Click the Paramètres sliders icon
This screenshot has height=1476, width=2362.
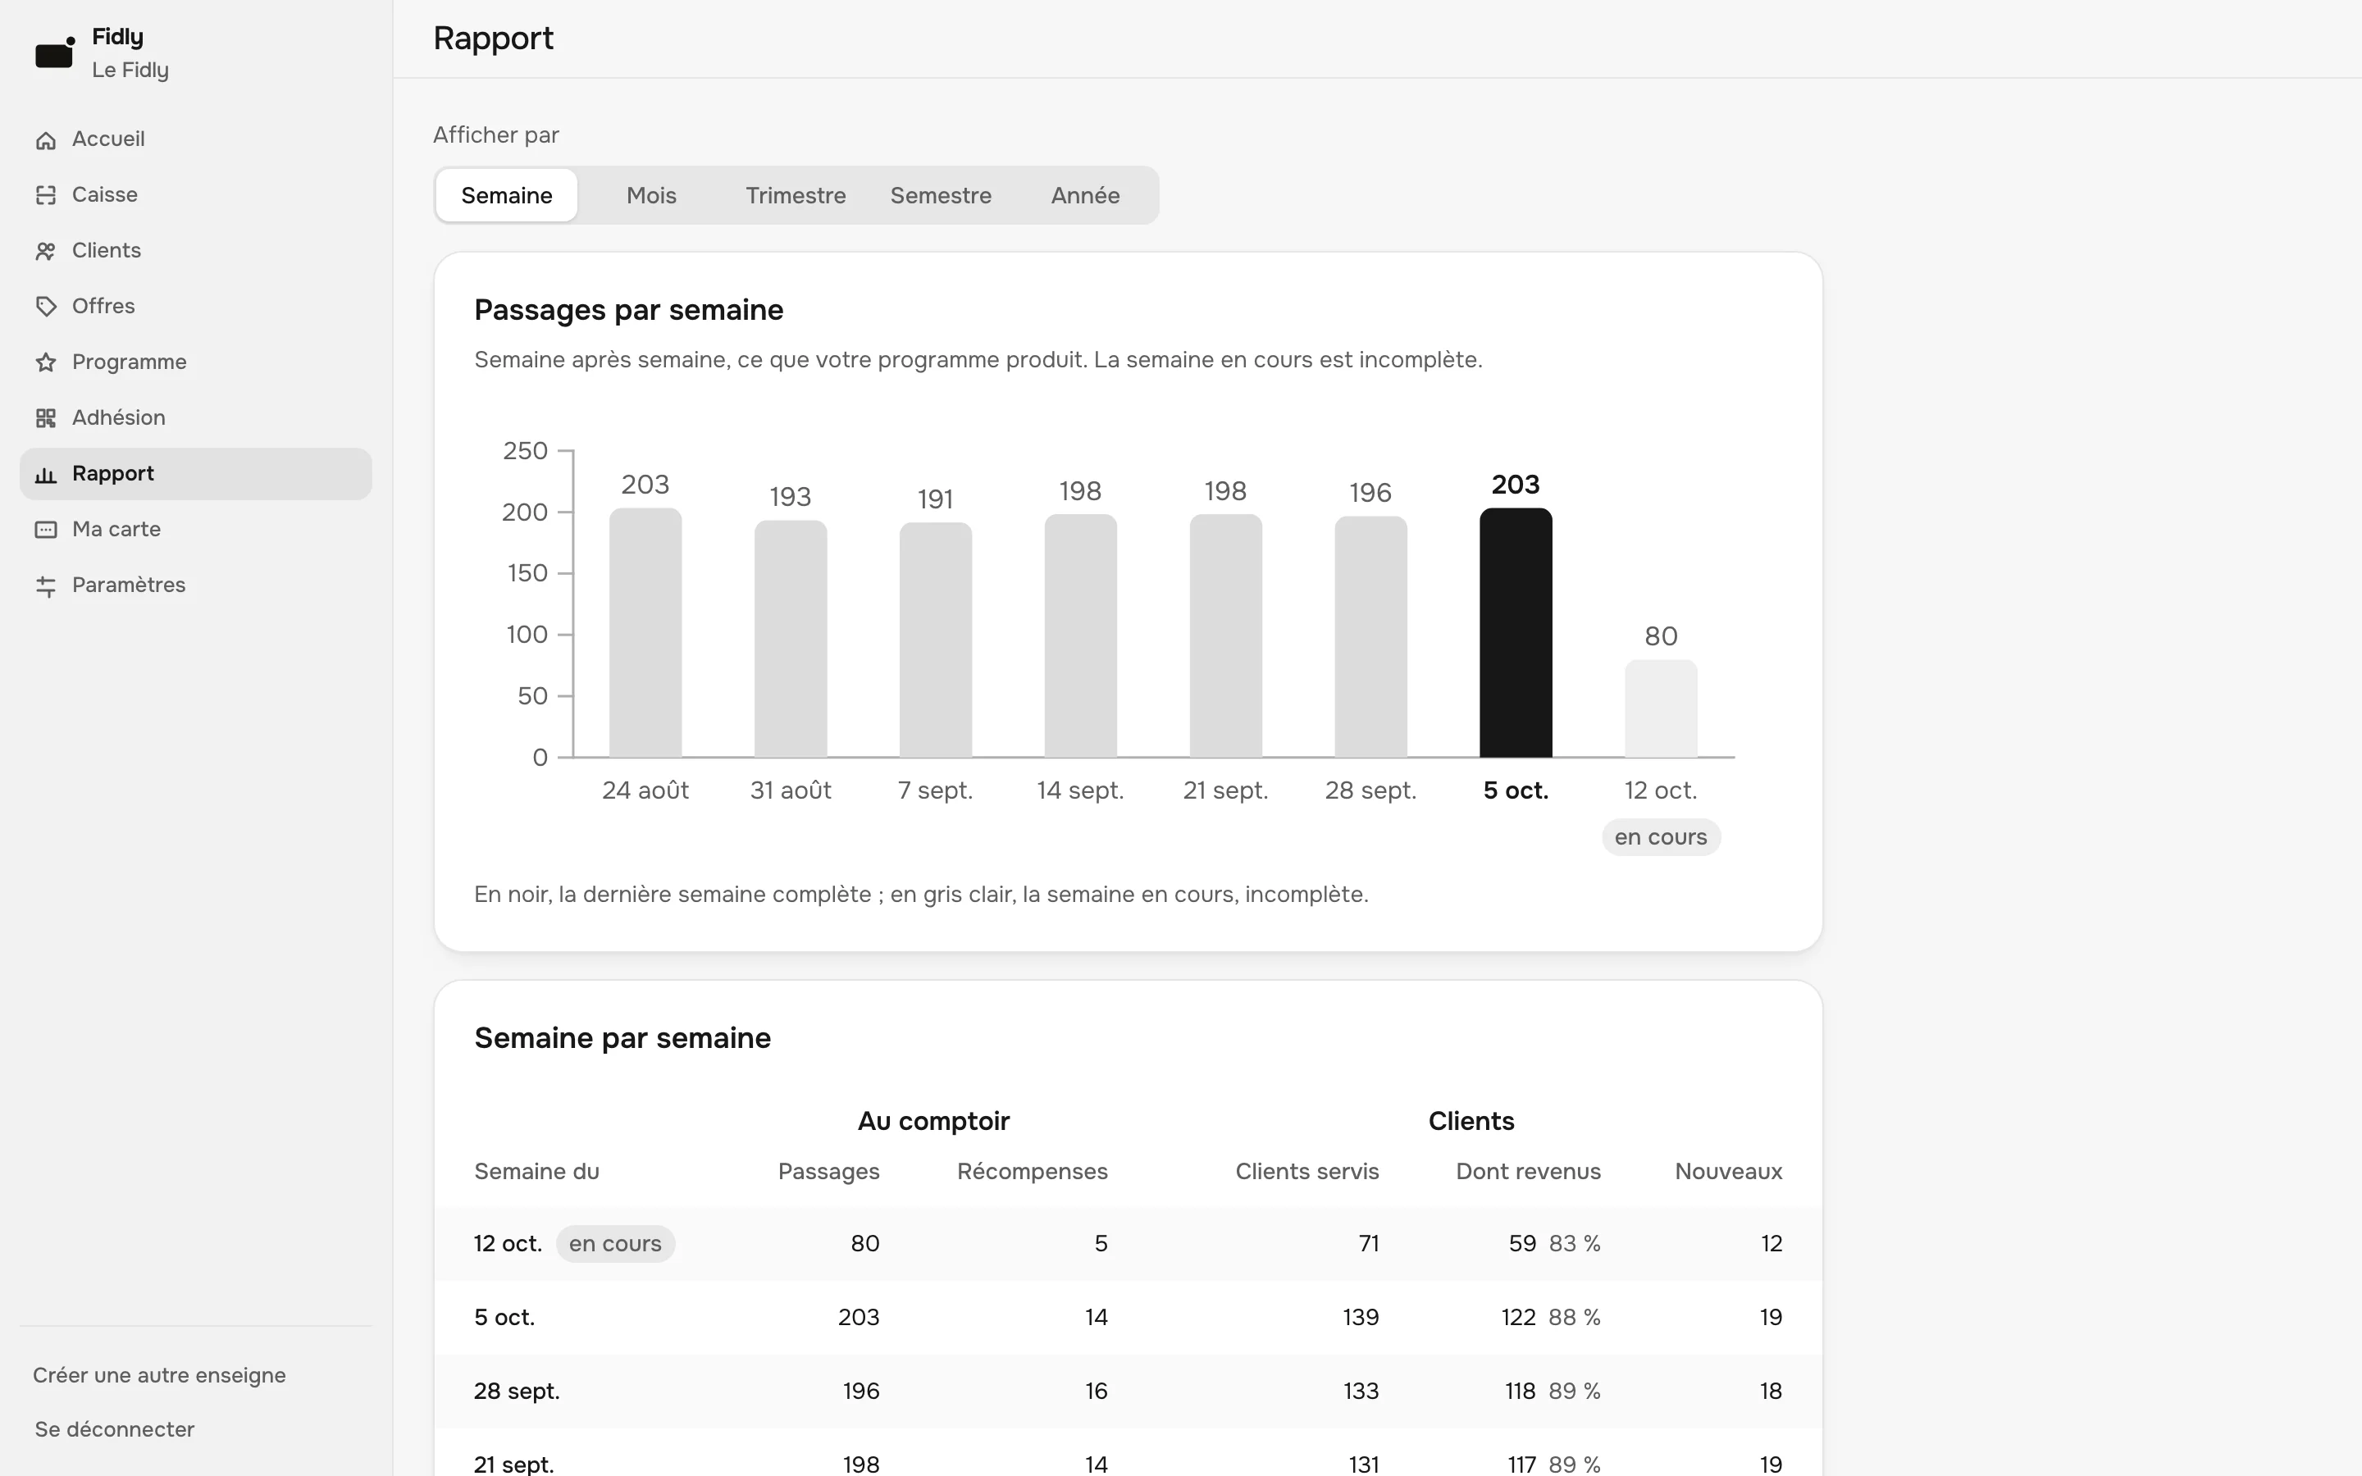[x=46, y=585]
